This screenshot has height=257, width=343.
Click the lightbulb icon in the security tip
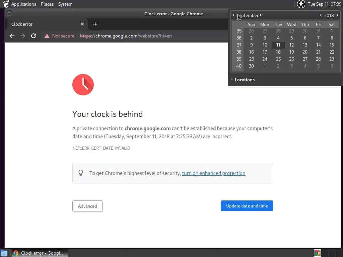(x=81, y=173)
